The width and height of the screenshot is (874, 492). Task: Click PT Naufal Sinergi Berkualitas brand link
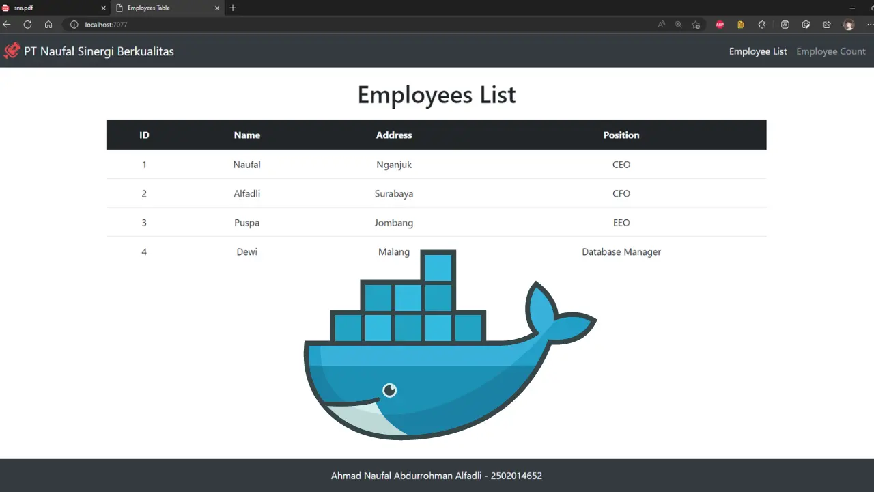[x=99, y=51]
